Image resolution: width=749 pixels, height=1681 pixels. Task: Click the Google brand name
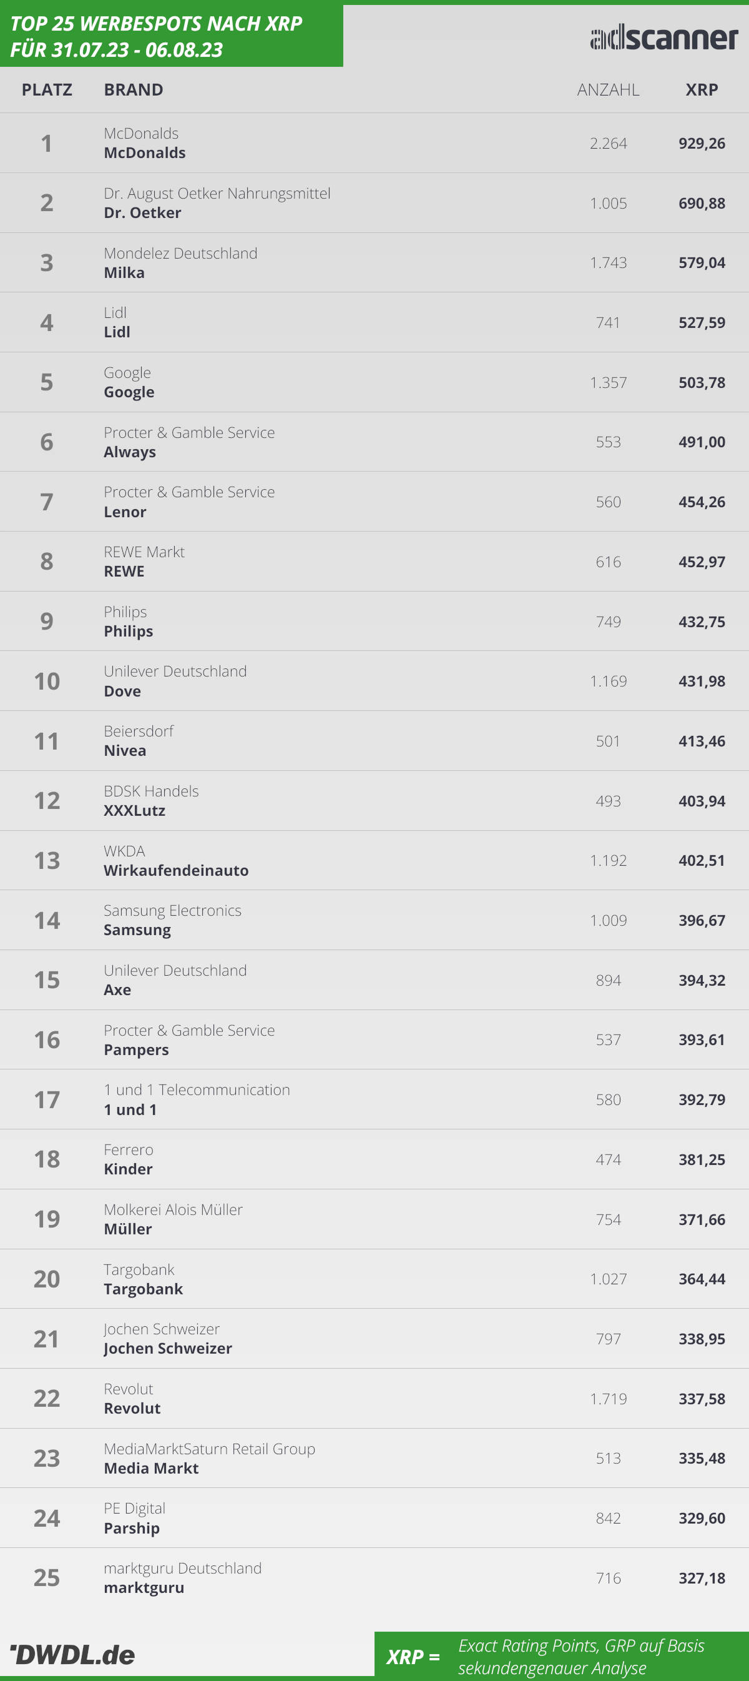[129, 392]
